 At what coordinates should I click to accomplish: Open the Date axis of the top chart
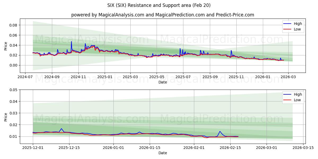(x=163, y=82)
